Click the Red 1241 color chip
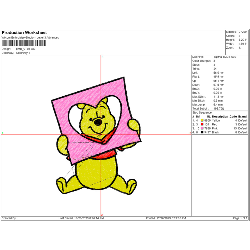 click(201, 124)
